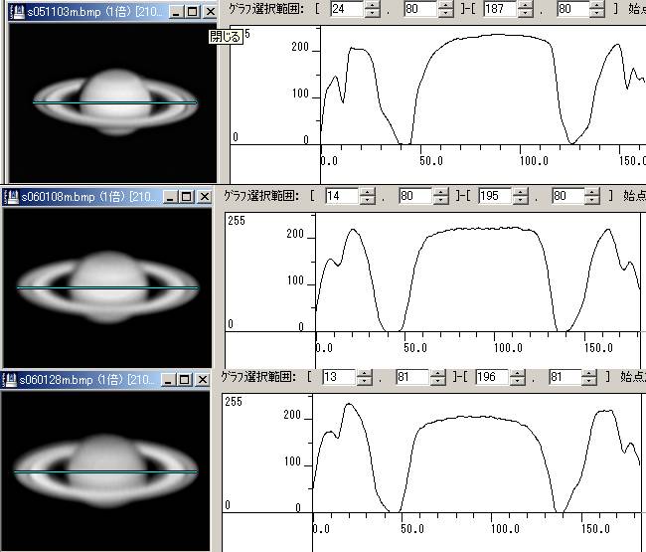This screenshot has width=646, height=552.
Task: Close the s060128m.bmp image window
Action: 203,380
